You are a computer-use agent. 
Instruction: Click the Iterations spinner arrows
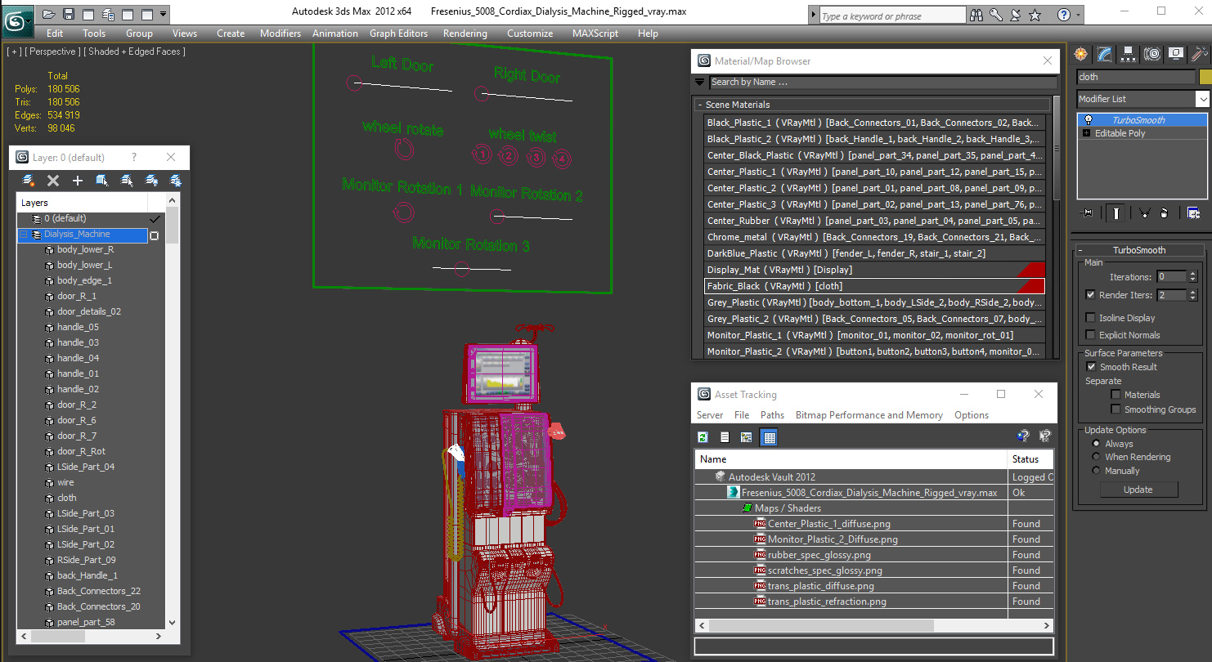[x=1193, y=277]
